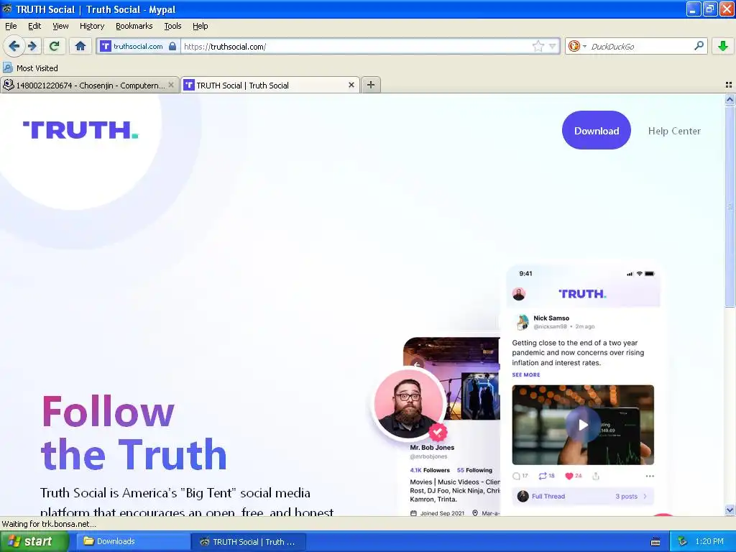
Task: Click the purple Download button
Action: tap(597, 131)
